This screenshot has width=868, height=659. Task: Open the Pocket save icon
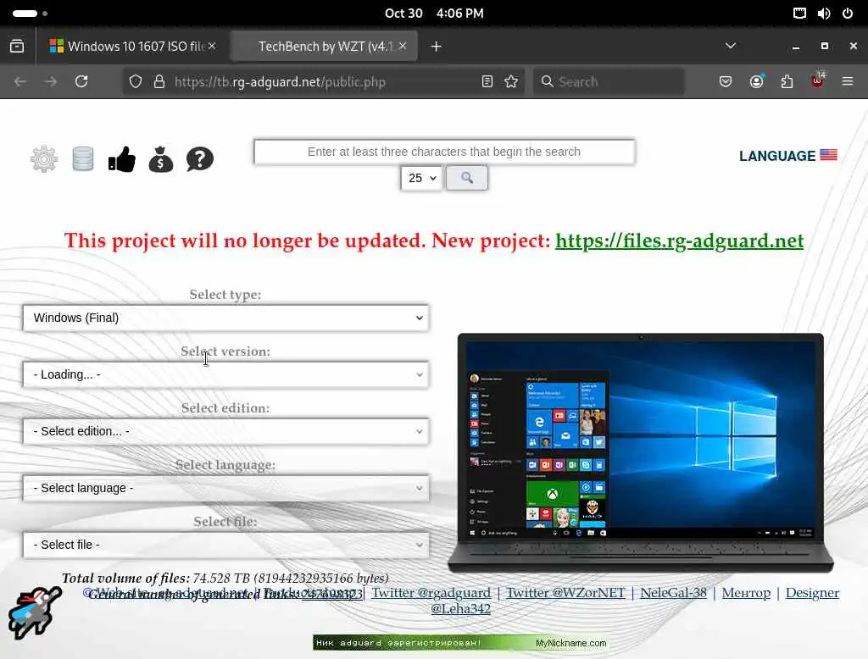coord(726,82)
